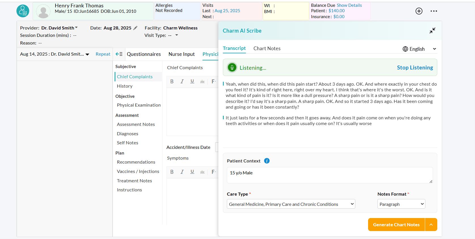Viewport: 475px width, 239px height.
Task: Open Patient Context info icon
Action: (267, 161)
